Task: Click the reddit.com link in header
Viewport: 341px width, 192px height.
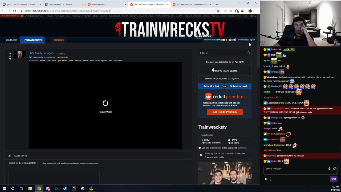Action: (11, 40)
